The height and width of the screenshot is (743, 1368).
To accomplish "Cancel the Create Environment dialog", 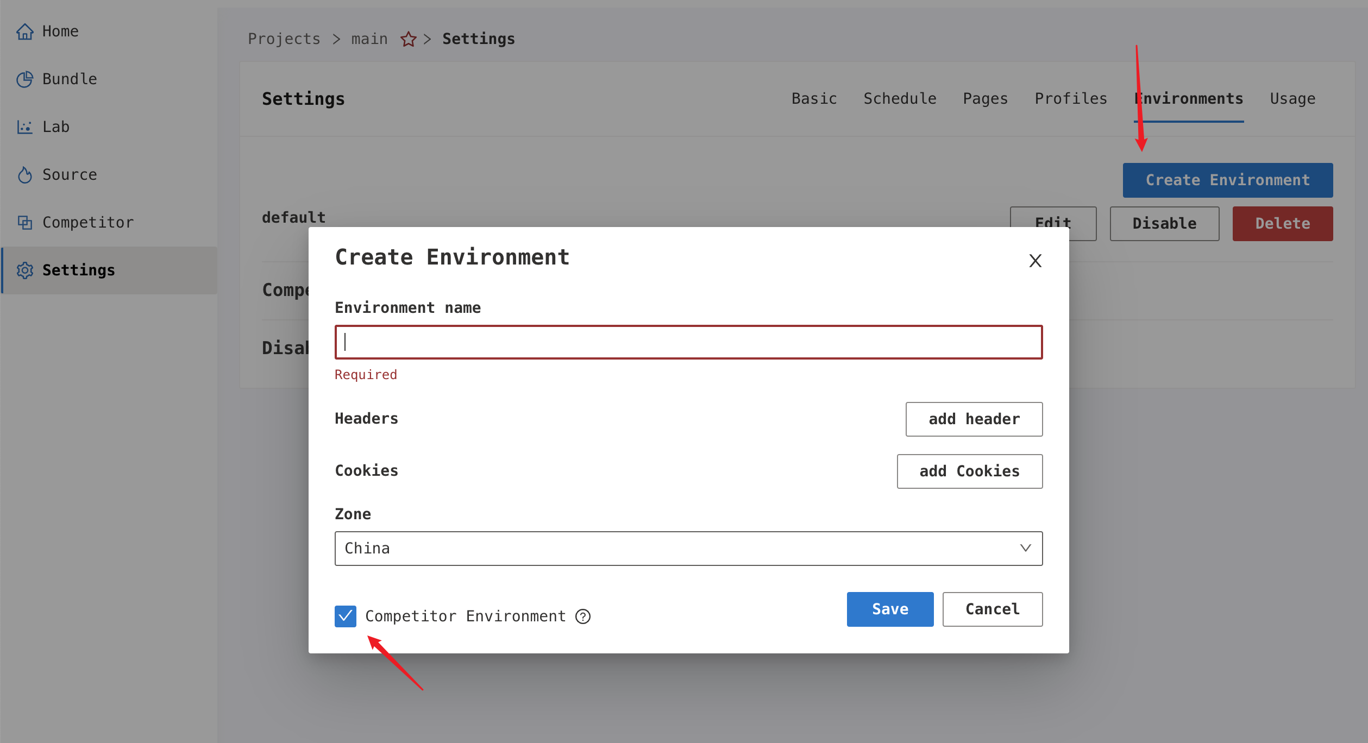I will click(x=992, y=609).
